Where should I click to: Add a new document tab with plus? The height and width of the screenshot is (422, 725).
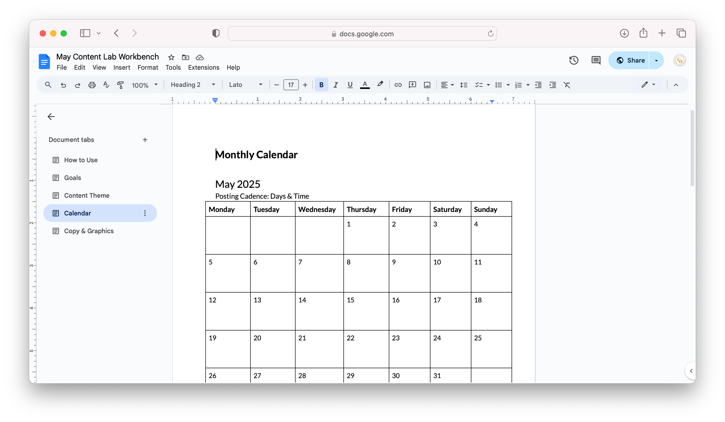coord(145,140)
